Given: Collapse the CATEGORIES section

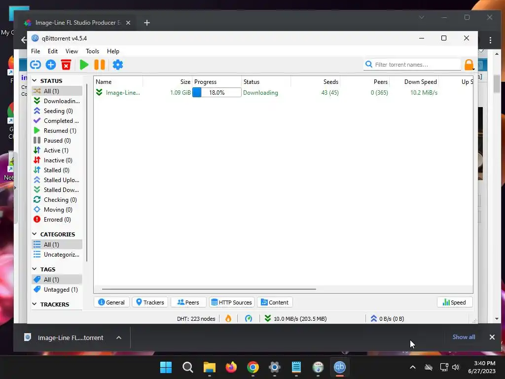Looking at the screenshot, I should click(x=35, y=234).
